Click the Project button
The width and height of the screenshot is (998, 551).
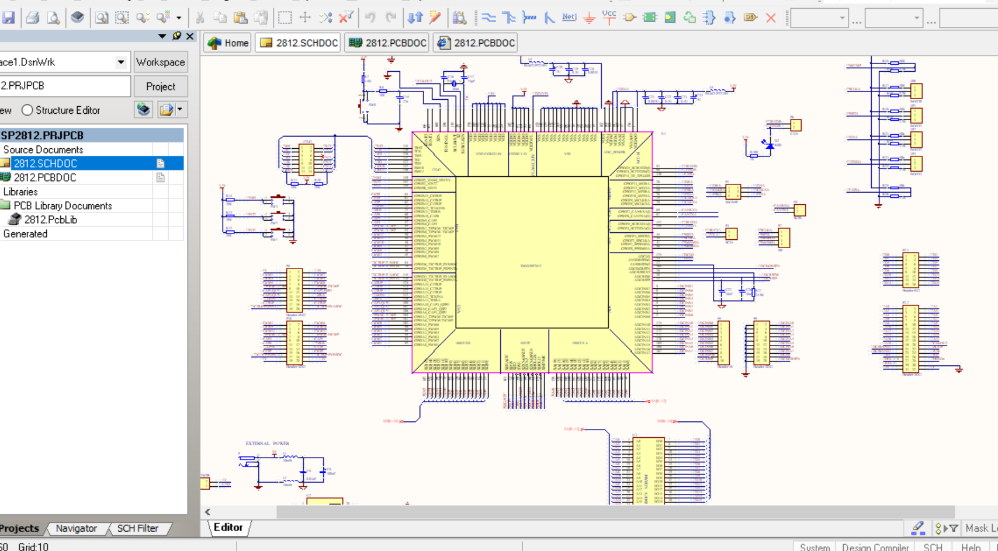(x=161, y=86)
